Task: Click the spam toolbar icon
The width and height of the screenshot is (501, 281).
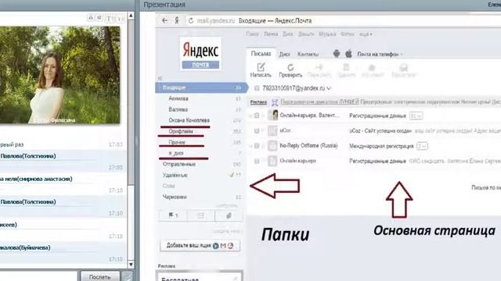Action: [372, 67]
